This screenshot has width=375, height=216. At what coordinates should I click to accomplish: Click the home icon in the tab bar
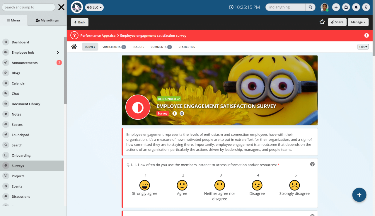point(74,46)
